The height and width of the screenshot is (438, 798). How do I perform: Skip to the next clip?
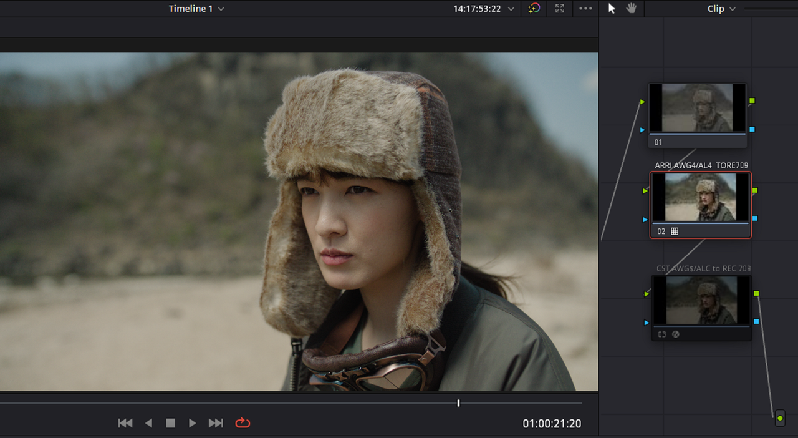pos(216,423)
